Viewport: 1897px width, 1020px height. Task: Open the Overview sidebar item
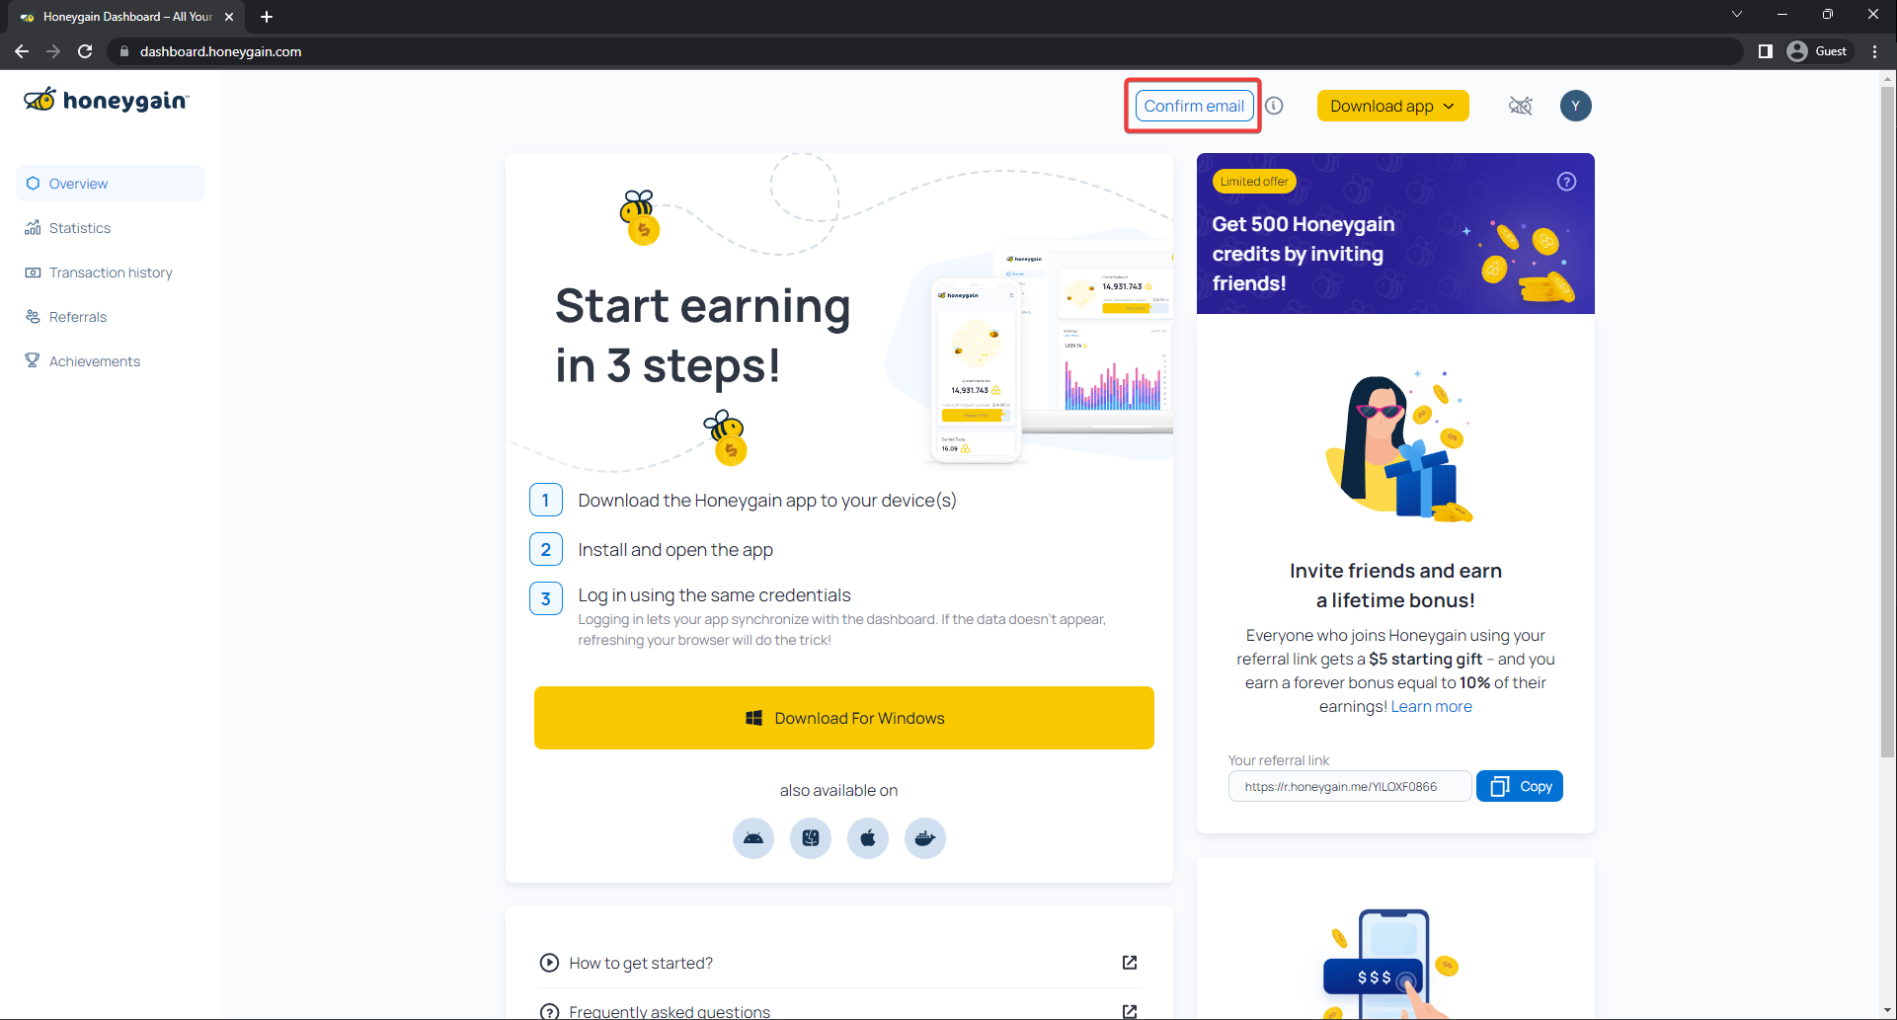point(111,184)
